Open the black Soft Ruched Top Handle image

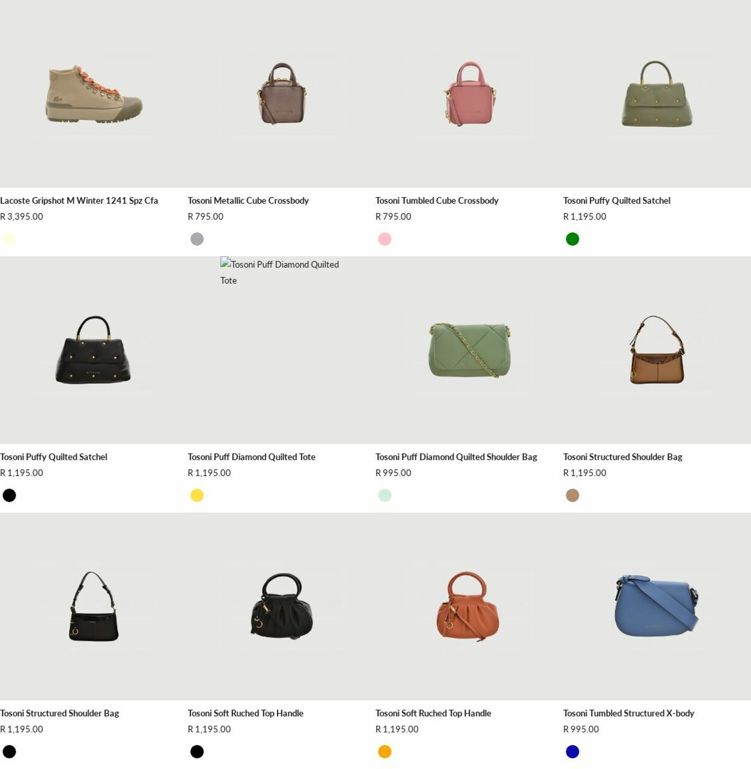tap(281, 607)
